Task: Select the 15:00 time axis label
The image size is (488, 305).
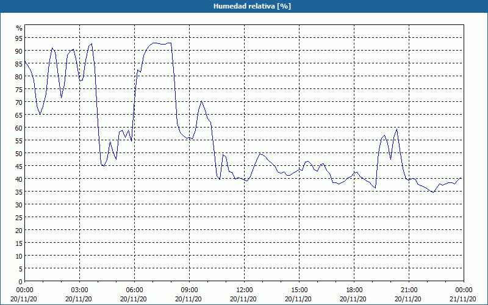Action: (x=299, y=290)
